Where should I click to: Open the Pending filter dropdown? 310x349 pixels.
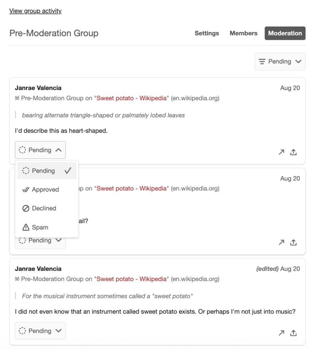click(280, 61)
